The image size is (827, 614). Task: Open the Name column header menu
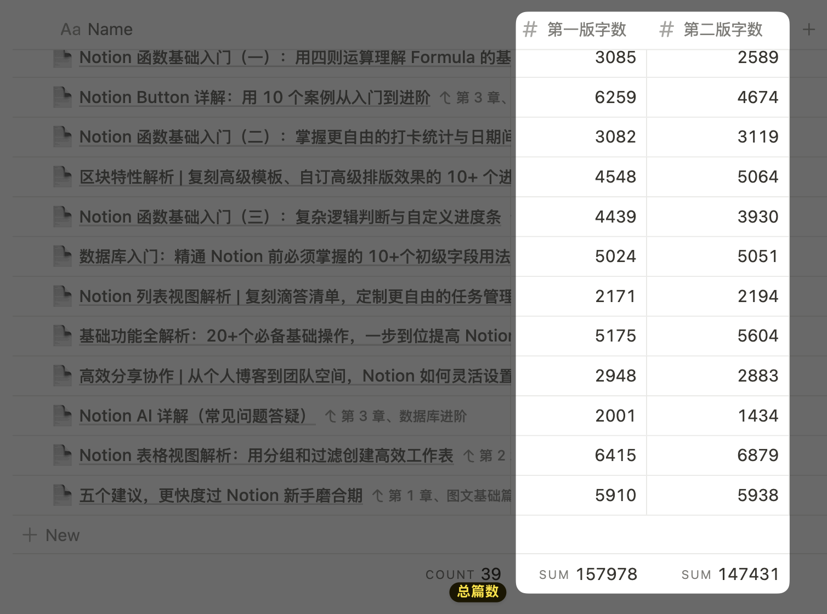pyautogui.click(x=97, y=30)
